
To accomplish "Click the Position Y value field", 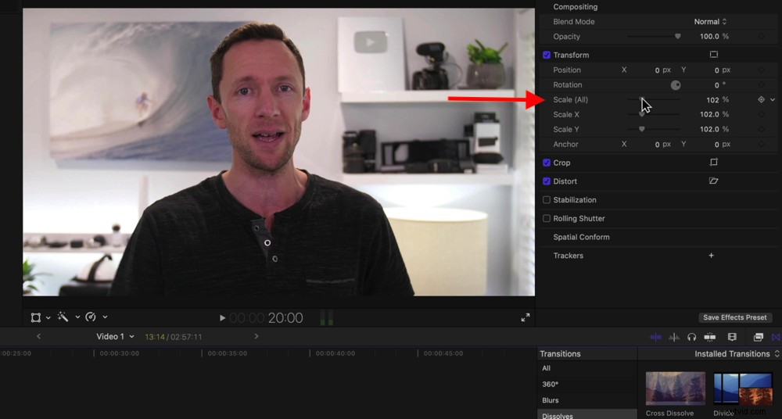I will point(716,70).
